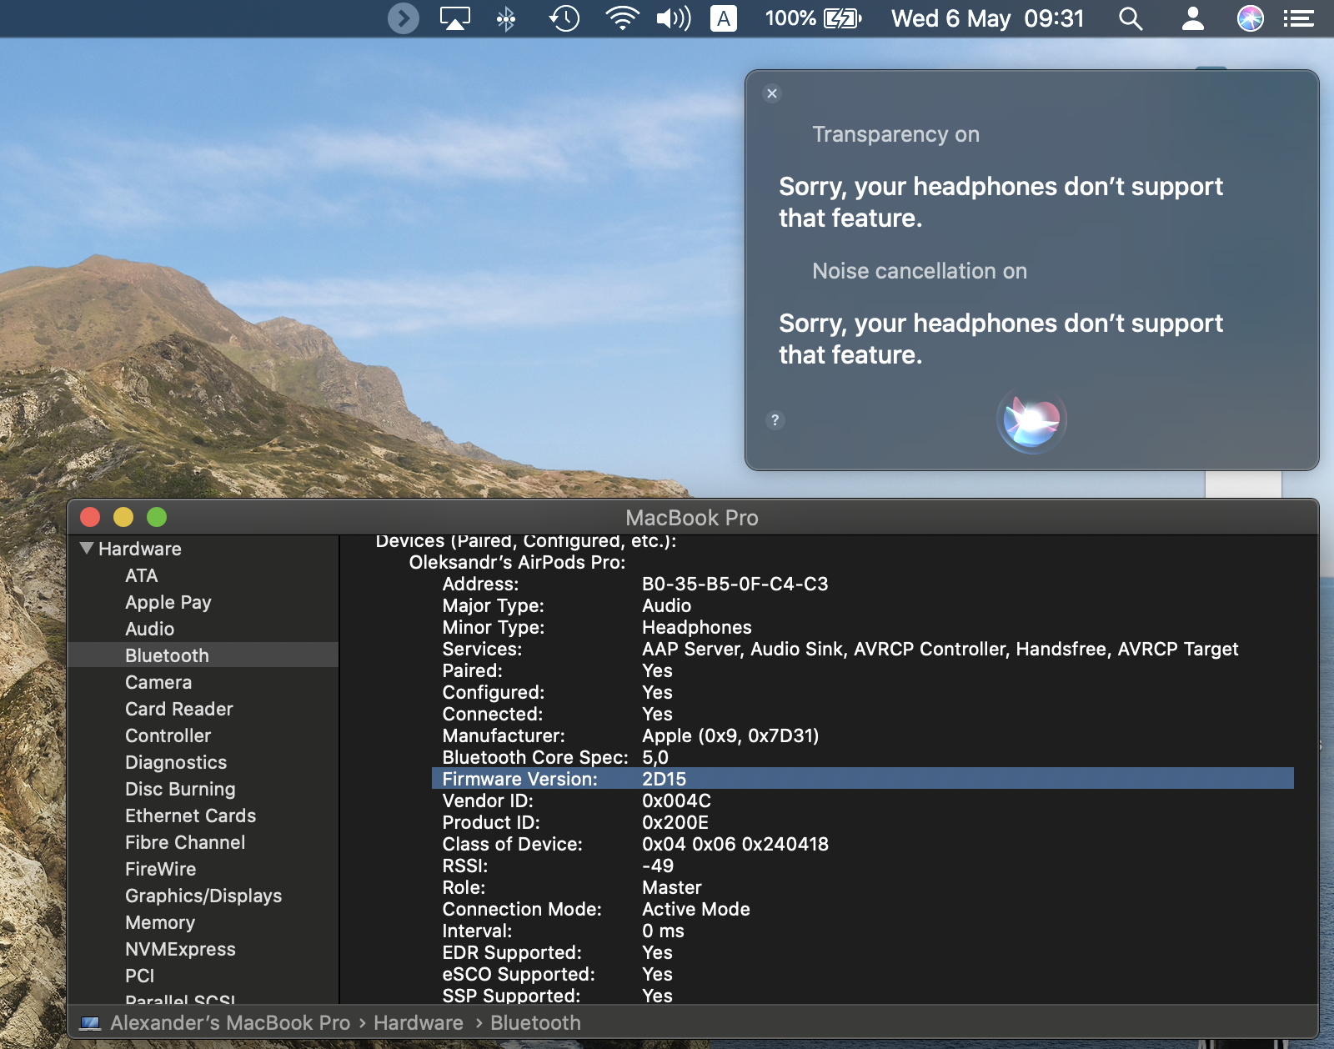This screenshot has width=1334, height=1049.
Task: Close the MacBook Pro window
Action: 90,517
